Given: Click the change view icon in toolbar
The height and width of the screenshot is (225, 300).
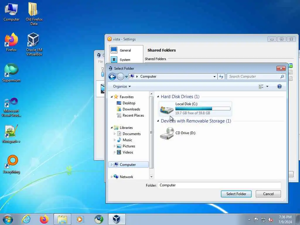Looking at the screenshot, I should (261, 86).
